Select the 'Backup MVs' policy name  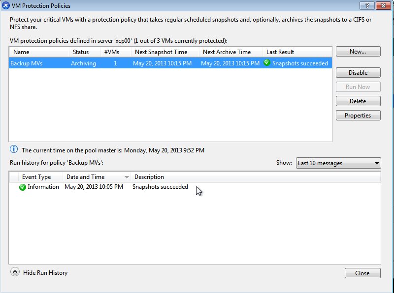click(x=27, y=63)
